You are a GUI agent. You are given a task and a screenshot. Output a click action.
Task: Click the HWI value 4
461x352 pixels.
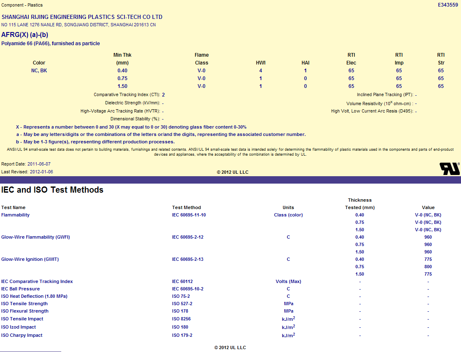(260, 71)
